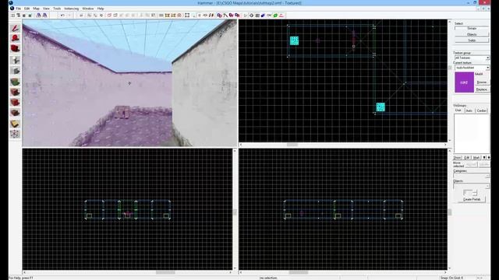Click the Save Window State icon
The image size is (499, 280).
45,16
